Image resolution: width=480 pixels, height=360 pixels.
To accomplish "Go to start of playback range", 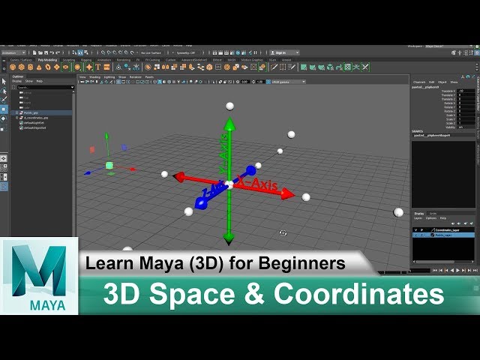I will pyautogui.click(x=435, y=270).
